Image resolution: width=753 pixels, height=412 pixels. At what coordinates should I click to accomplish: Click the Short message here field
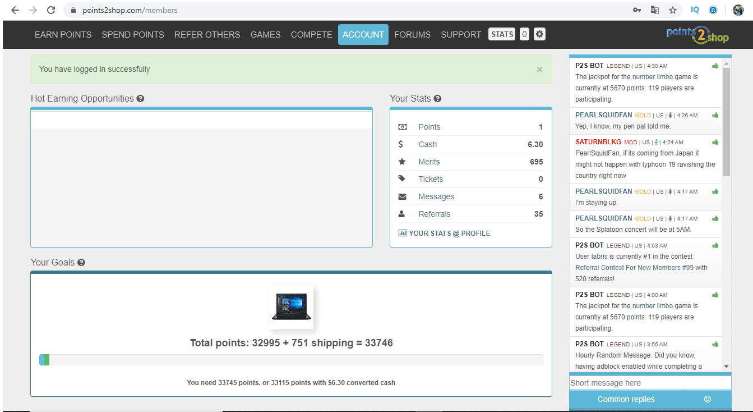[650, 383]
